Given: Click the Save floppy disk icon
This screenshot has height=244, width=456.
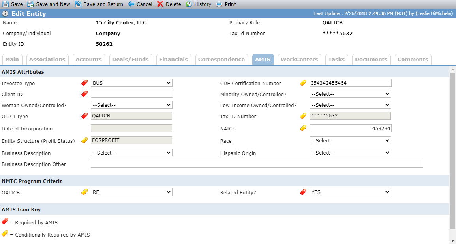Looking at the screenshot, I should [5, 4].
